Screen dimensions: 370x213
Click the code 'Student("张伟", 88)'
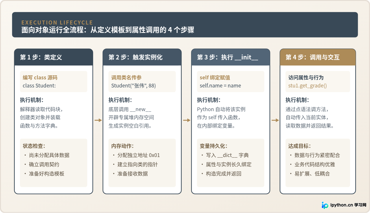tap(134, 86)
